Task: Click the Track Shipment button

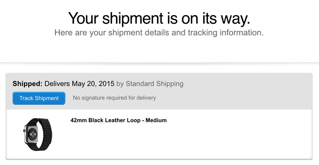Action: point(39,98)
